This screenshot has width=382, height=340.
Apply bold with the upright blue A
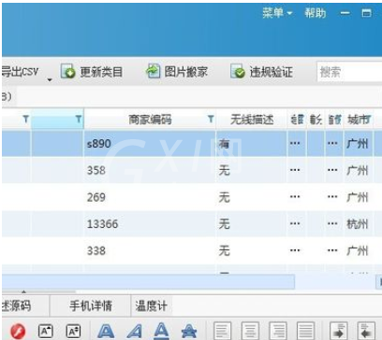(106, 332)
